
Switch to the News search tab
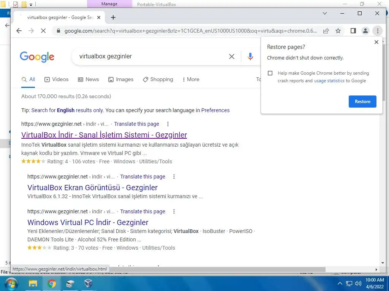click(88, 80)
